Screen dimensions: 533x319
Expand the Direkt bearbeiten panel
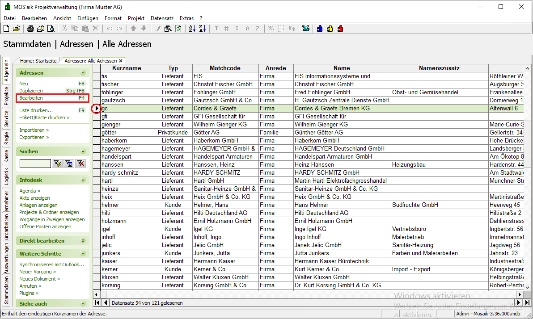point(83,241)
